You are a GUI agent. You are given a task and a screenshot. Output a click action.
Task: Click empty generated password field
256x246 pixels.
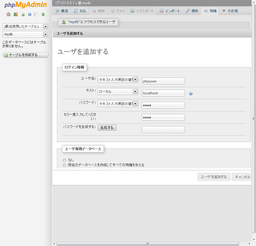coord(163,129)
